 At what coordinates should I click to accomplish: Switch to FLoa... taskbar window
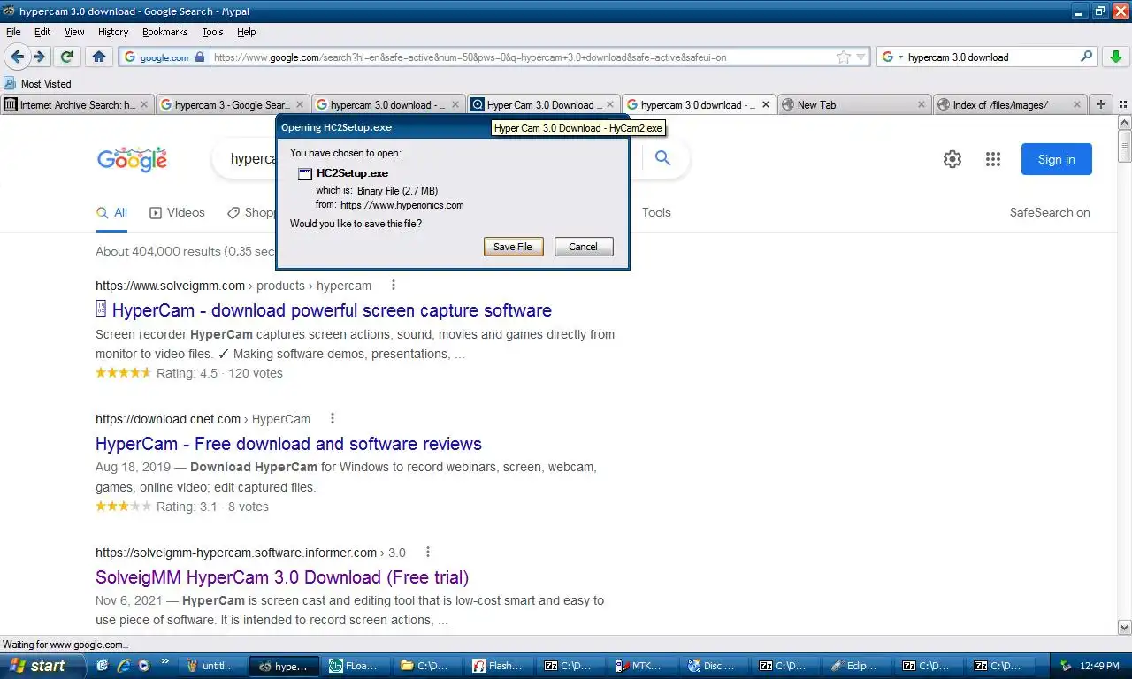pyautogui.click(x=356, y=667)
